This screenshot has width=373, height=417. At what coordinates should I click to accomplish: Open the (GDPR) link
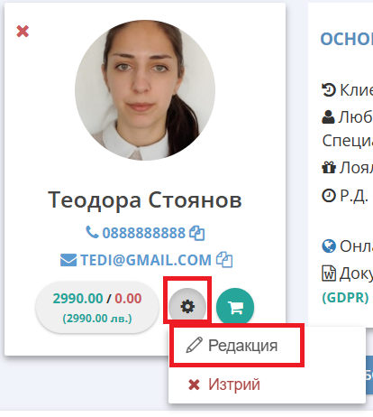345,298
